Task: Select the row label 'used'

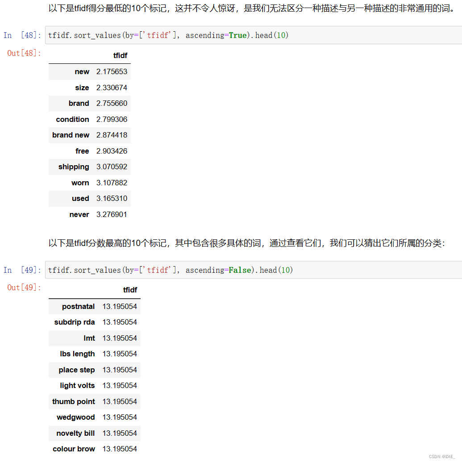Action: (x=80, y=198)
